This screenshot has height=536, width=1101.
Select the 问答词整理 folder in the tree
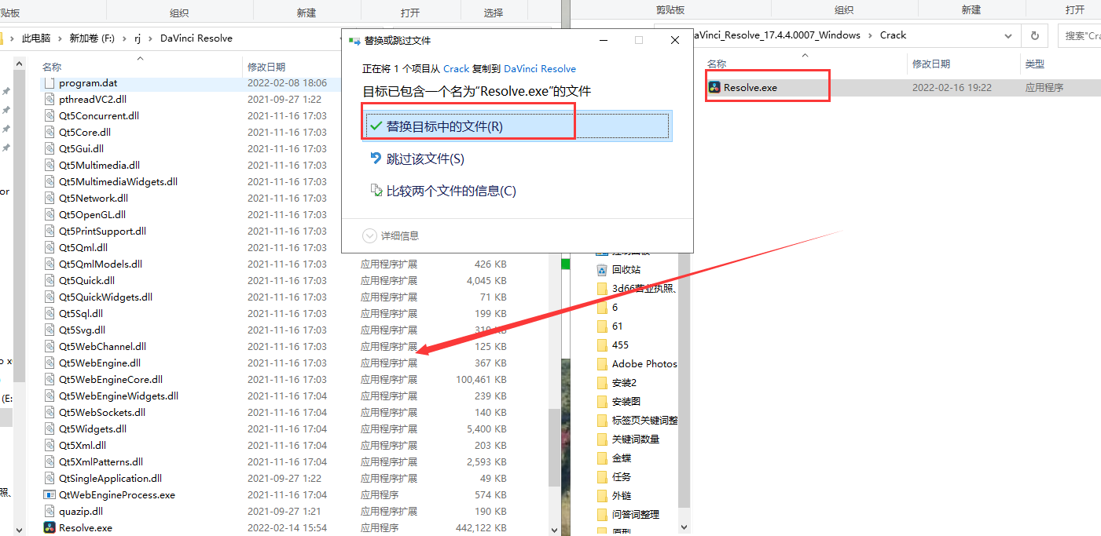636,514
